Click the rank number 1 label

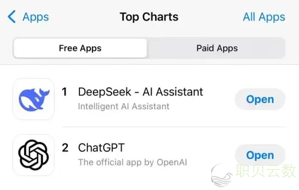[65, 92]
